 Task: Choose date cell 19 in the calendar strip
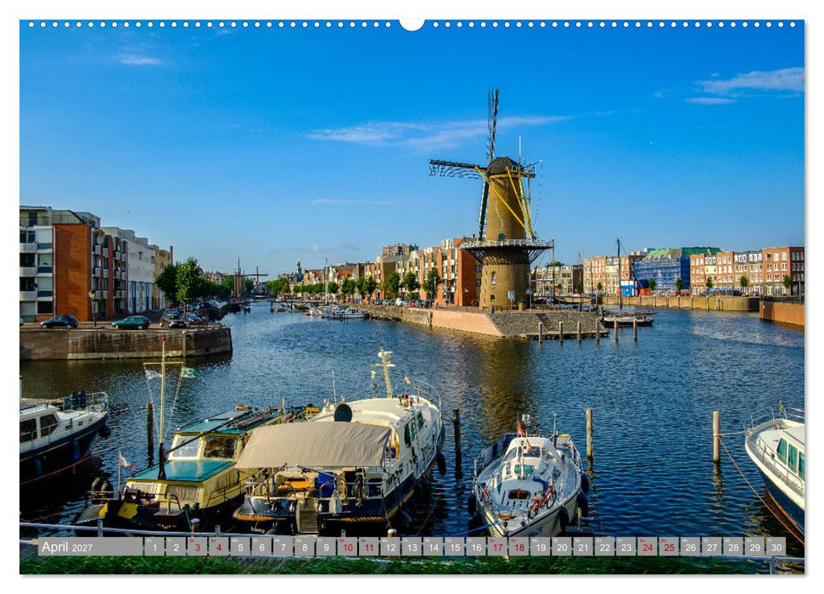click(x=541, y=546)
